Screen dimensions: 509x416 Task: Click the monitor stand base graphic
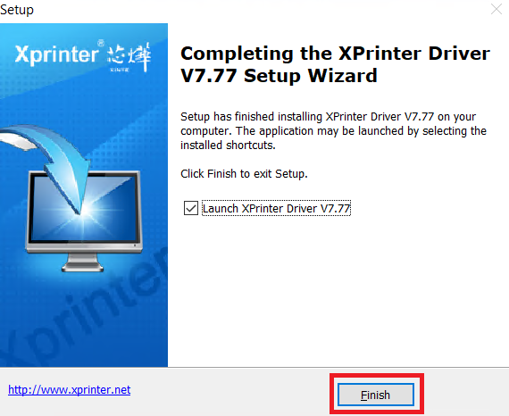pos(82,262)
